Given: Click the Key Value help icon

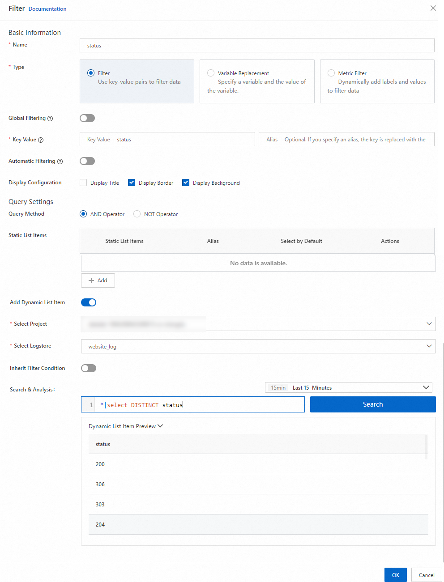Looking at the screenshot, I should (x=41, y=140).
